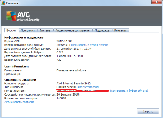Viewport: 163px width, 118px height.
Task: Click the Сведения window title text
Action: tap(12, 3)
